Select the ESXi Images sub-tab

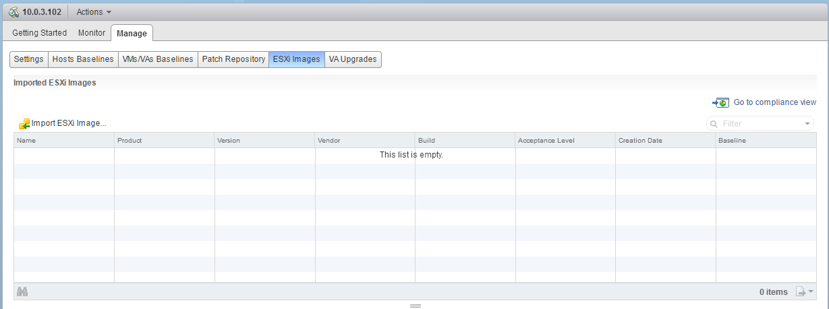297,59
